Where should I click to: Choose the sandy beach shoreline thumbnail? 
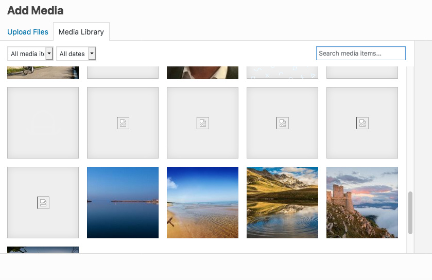tap(202, 202)
